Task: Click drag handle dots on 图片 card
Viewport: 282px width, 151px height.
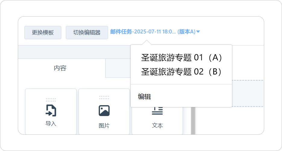Action: (x=104, y=97)
